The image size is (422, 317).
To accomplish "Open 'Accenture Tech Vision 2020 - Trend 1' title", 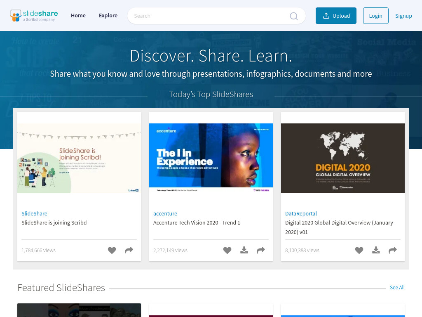I will (x=197, y=222).
